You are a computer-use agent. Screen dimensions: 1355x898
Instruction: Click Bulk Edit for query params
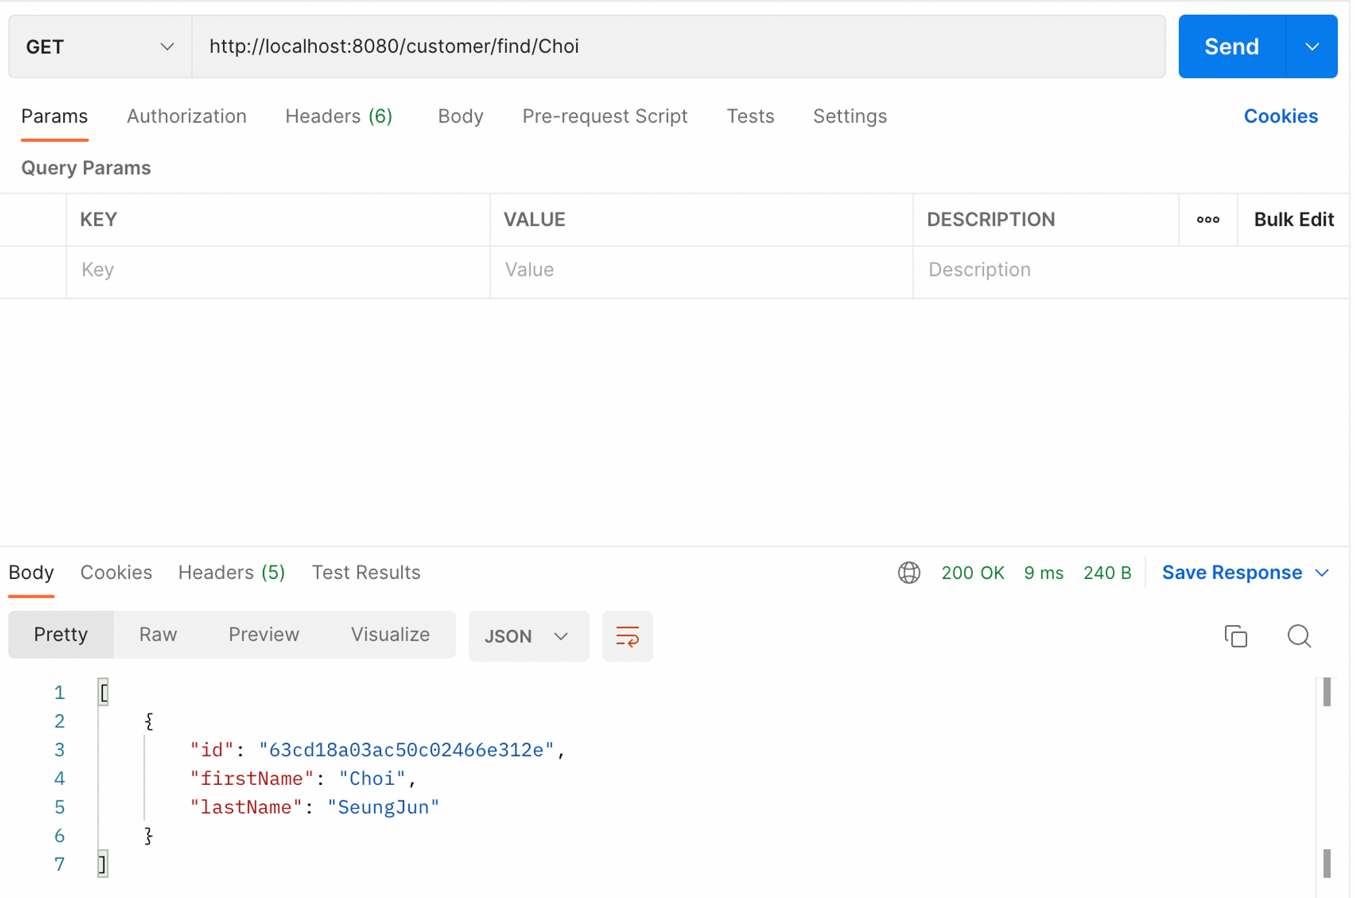[1293, 219]
